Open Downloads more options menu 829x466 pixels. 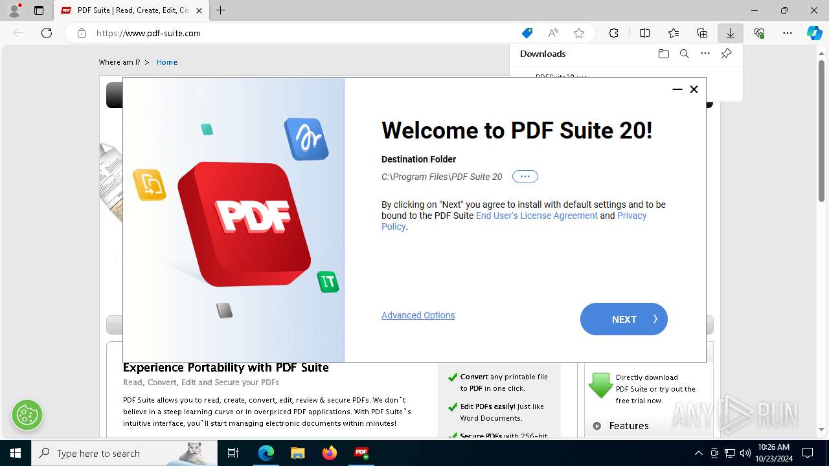click(705, 54)
